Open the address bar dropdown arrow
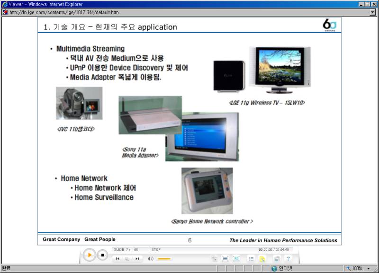Image resolution: width=379 pixels, height=273 pixels. (373, 12)
